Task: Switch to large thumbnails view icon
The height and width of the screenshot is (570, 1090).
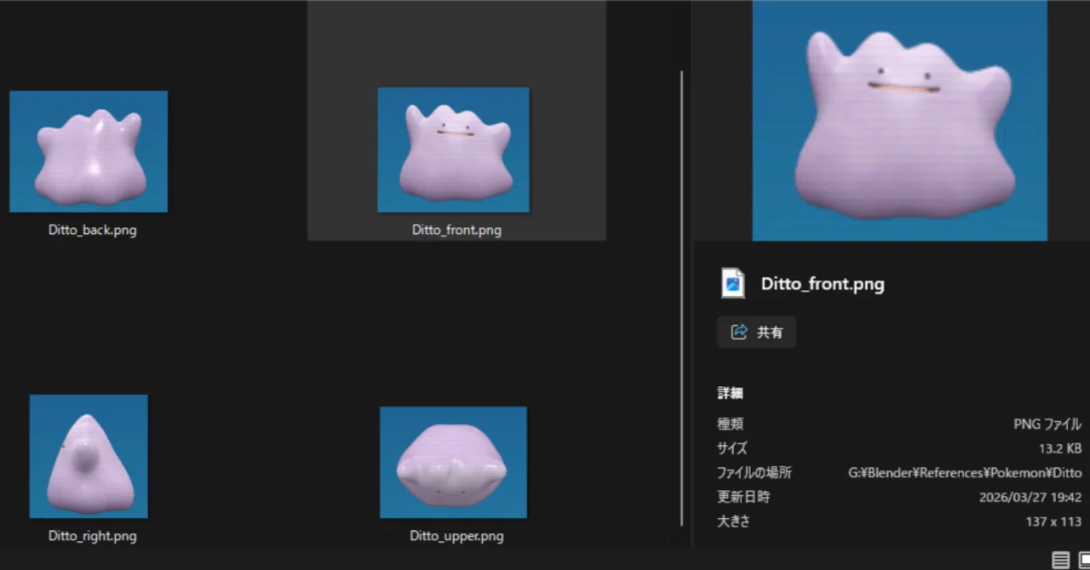Action: (1084, 560)
